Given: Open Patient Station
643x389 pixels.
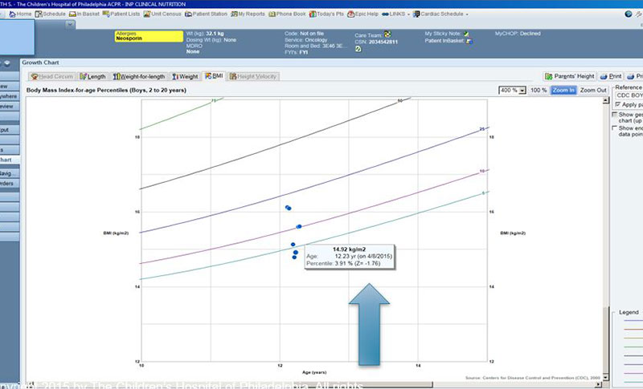Looking at the screenshot, I should 206,14.
